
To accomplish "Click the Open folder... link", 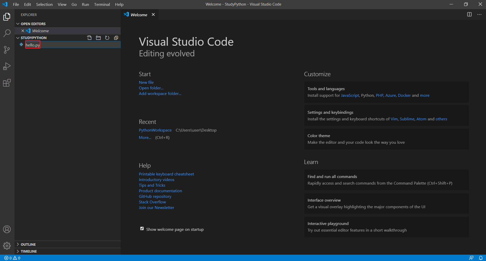I will coord(151,88).
